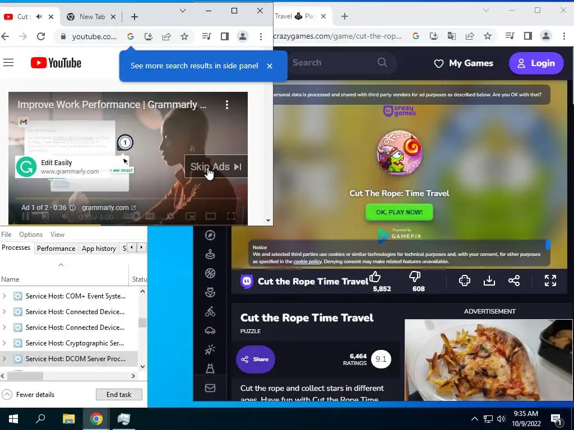Close the side panel search tooltip
Image resolution: width=574 pixels, height=430 pixels.
tap(270, 66)
